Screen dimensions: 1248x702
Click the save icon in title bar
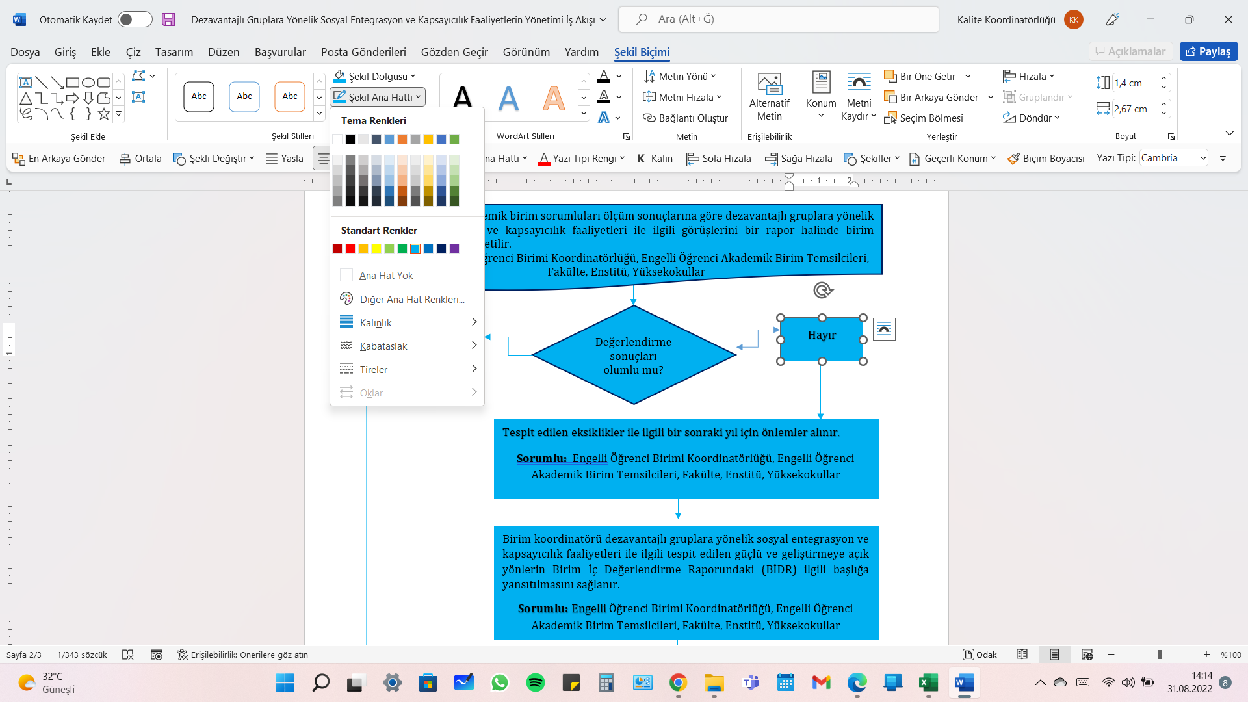(168, 19)
